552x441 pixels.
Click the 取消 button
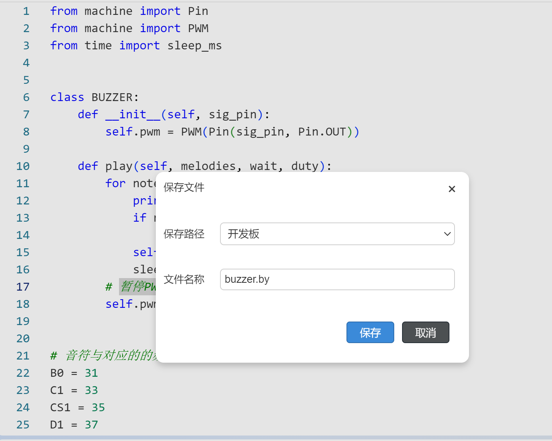pyautogui.click(x=426, y=333)
